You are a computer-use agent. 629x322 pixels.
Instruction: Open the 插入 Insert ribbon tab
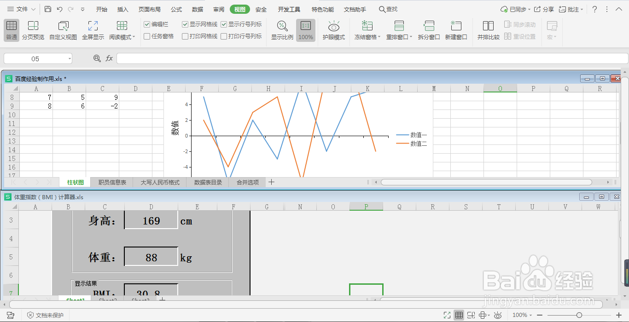tap(123, 9)
